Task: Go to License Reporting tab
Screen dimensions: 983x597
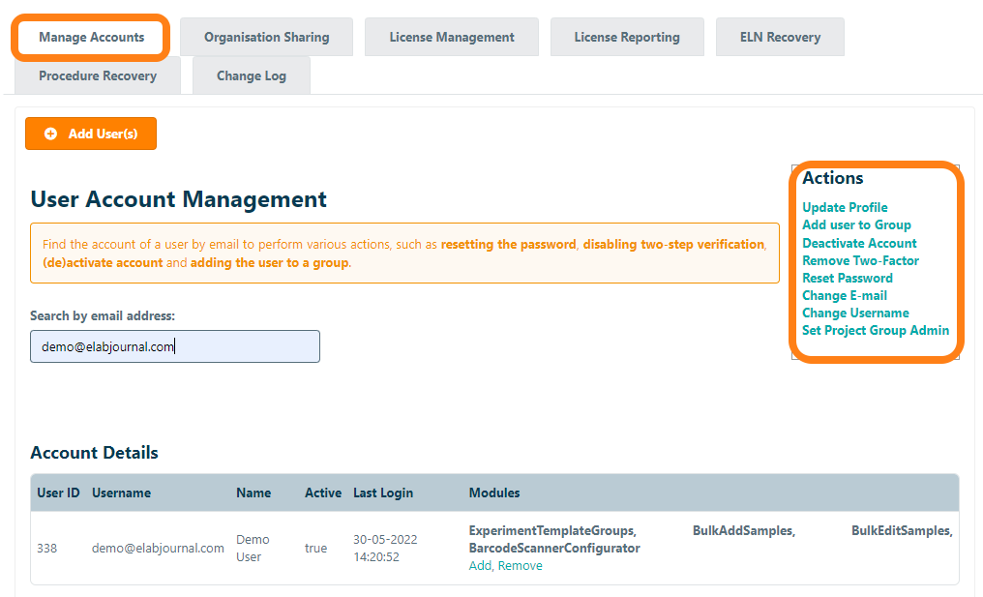Action: tap(627, 37)
